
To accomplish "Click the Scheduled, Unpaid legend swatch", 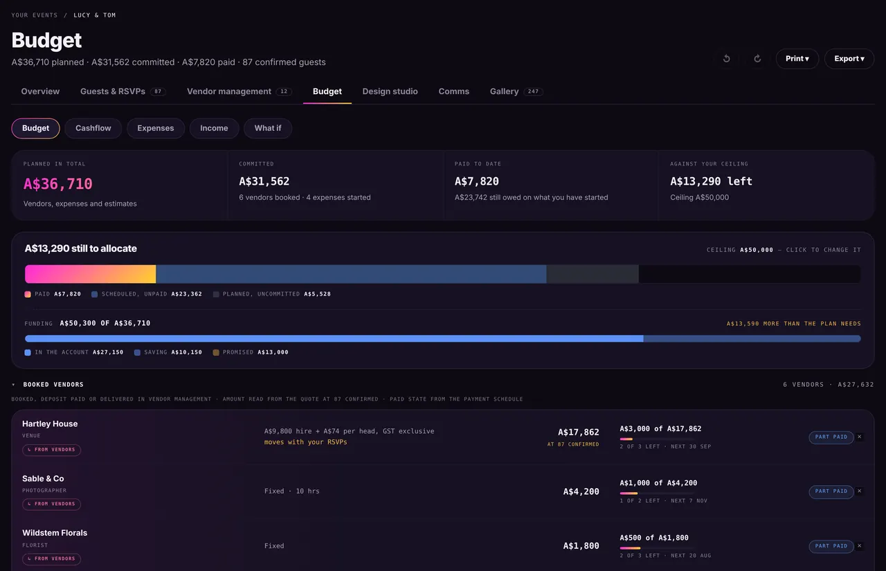I will [95, 294].
